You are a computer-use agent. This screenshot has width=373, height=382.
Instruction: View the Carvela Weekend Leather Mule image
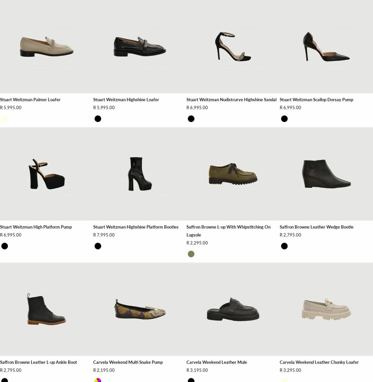point(233,309)
